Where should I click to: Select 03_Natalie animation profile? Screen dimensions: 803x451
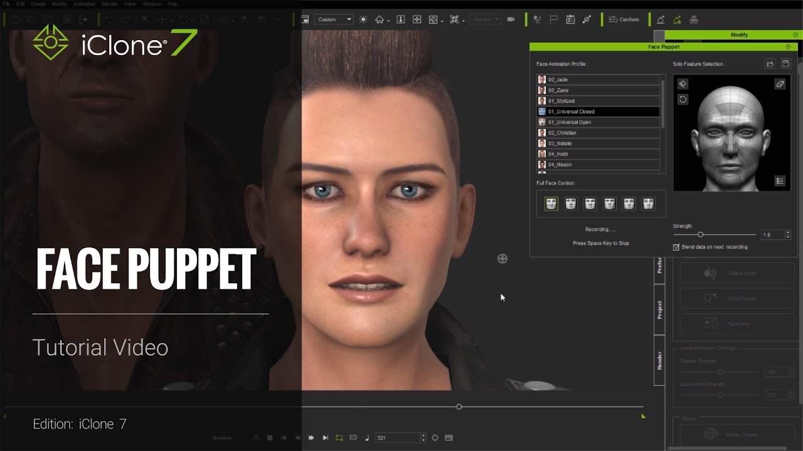[598, 143]
